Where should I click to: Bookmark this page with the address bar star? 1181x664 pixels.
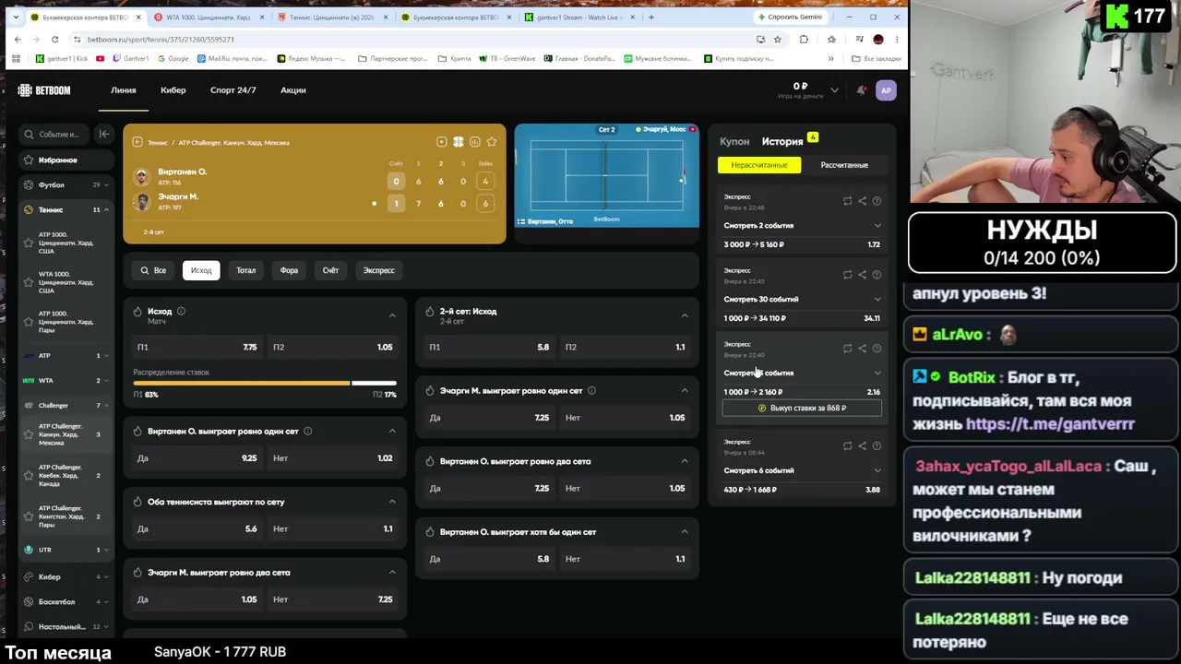(778, 40)
